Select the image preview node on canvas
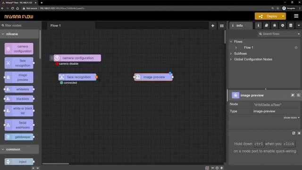 pos(153,77)
